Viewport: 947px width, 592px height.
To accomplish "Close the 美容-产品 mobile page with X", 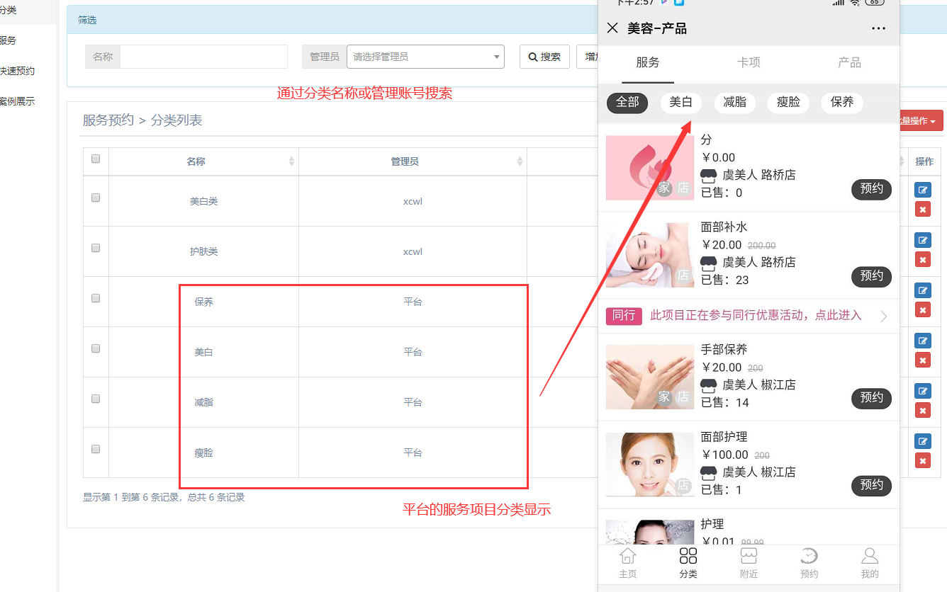I will click(612, 28).
